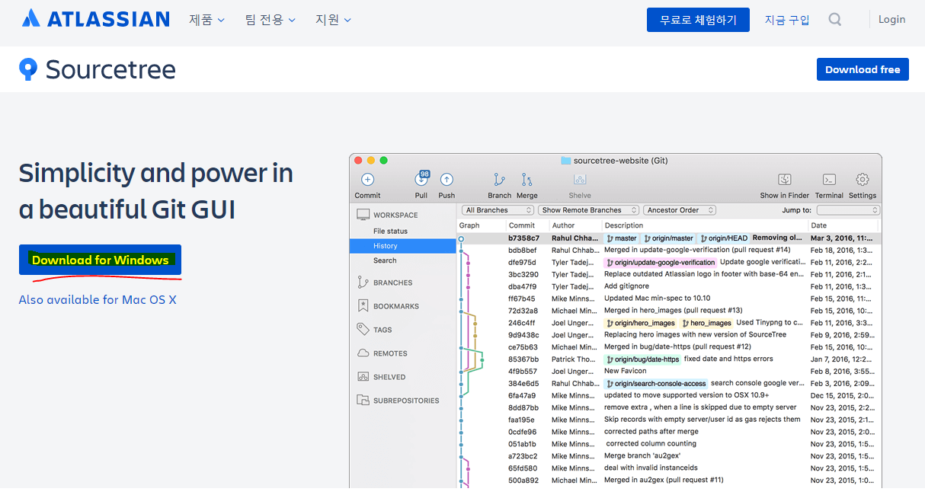This screenshot has width=925, height=495.
Task: Click the Atlassian logo
Action: click(x=95, y=19)
